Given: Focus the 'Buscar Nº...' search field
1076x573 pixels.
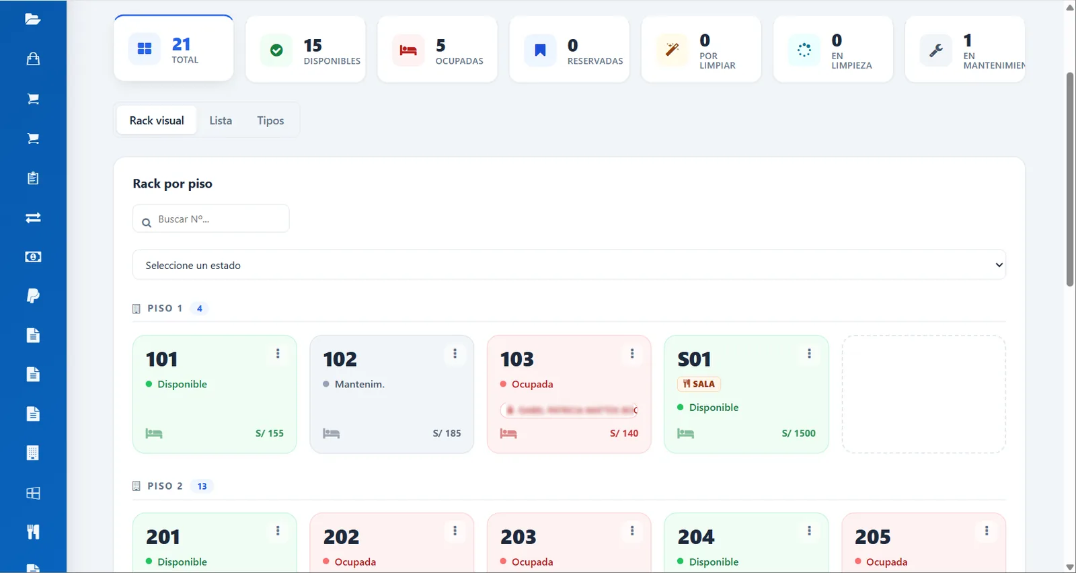Looking at the screenshot, I should pos(211,219).
